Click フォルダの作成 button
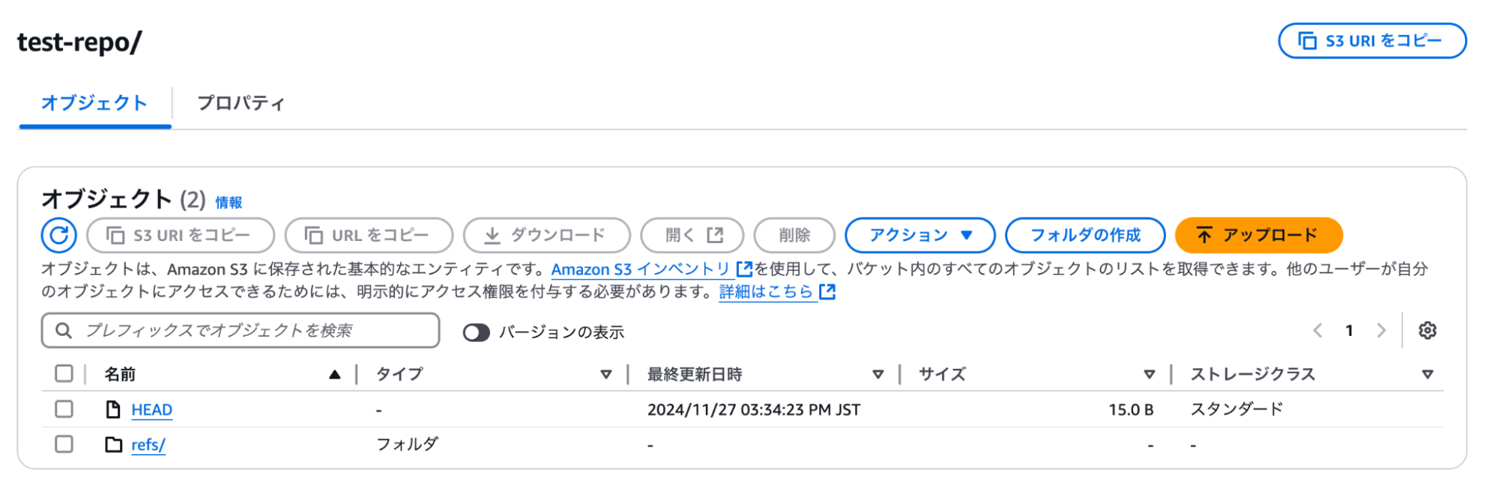The image size is (1498, 493). 1084,236
